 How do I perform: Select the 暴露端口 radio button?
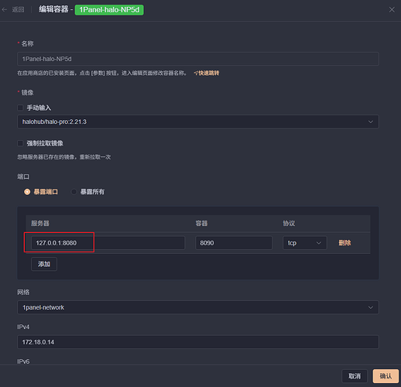(27, 192)
